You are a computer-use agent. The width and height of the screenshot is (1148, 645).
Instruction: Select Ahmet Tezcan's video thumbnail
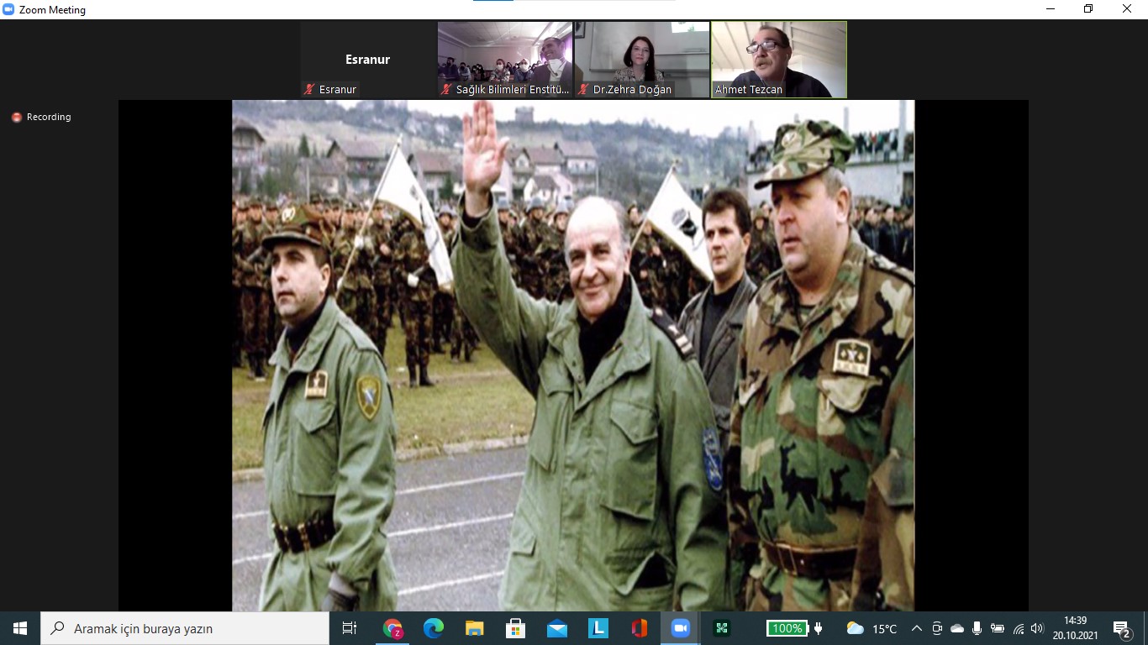(x=779, y=59)
